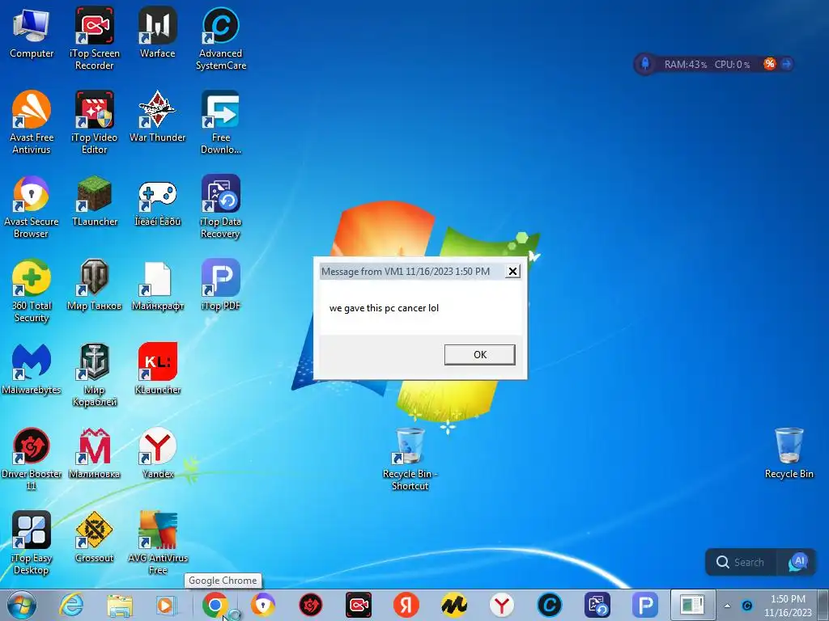This screenshot has height=621, width=829.
Task: Open Avast Secure Browser taskbar icon
Action: pyautogui.click(x=263, y=605)
